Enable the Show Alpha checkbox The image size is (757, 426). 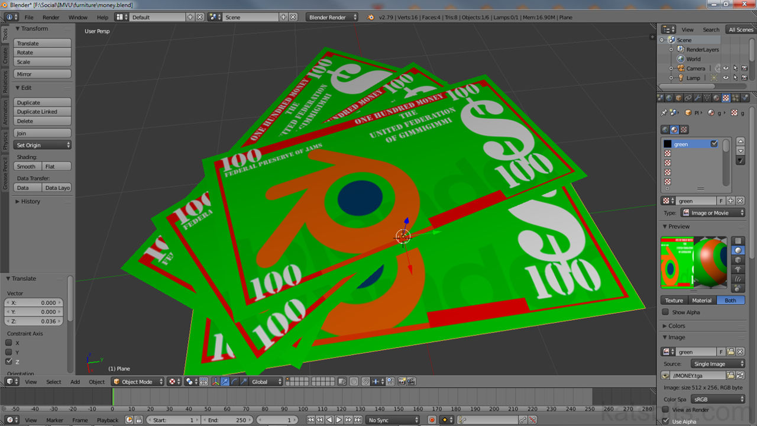(x=665, y=312)
